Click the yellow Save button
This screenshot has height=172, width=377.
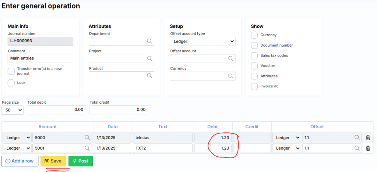click(x=53, y=161)
